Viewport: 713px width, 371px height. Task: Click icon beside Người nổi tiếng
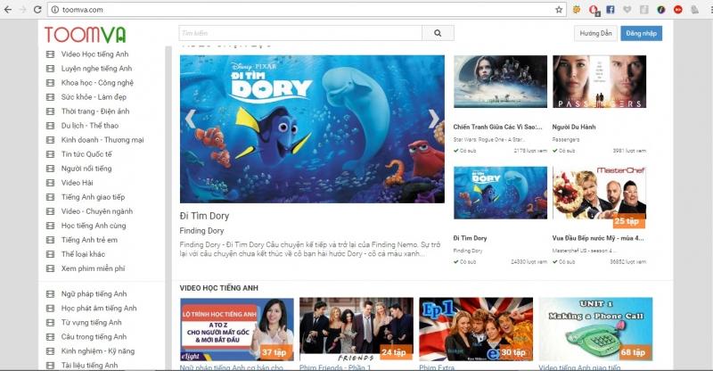pos(50,169)
